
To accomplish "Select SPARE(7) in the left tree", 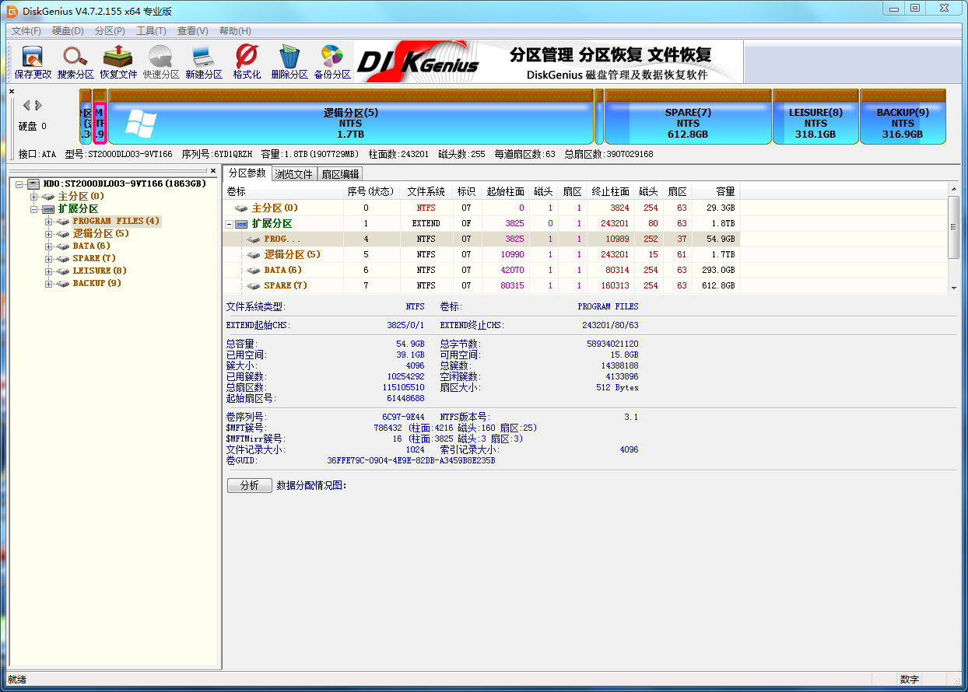I will coord(94,258).
